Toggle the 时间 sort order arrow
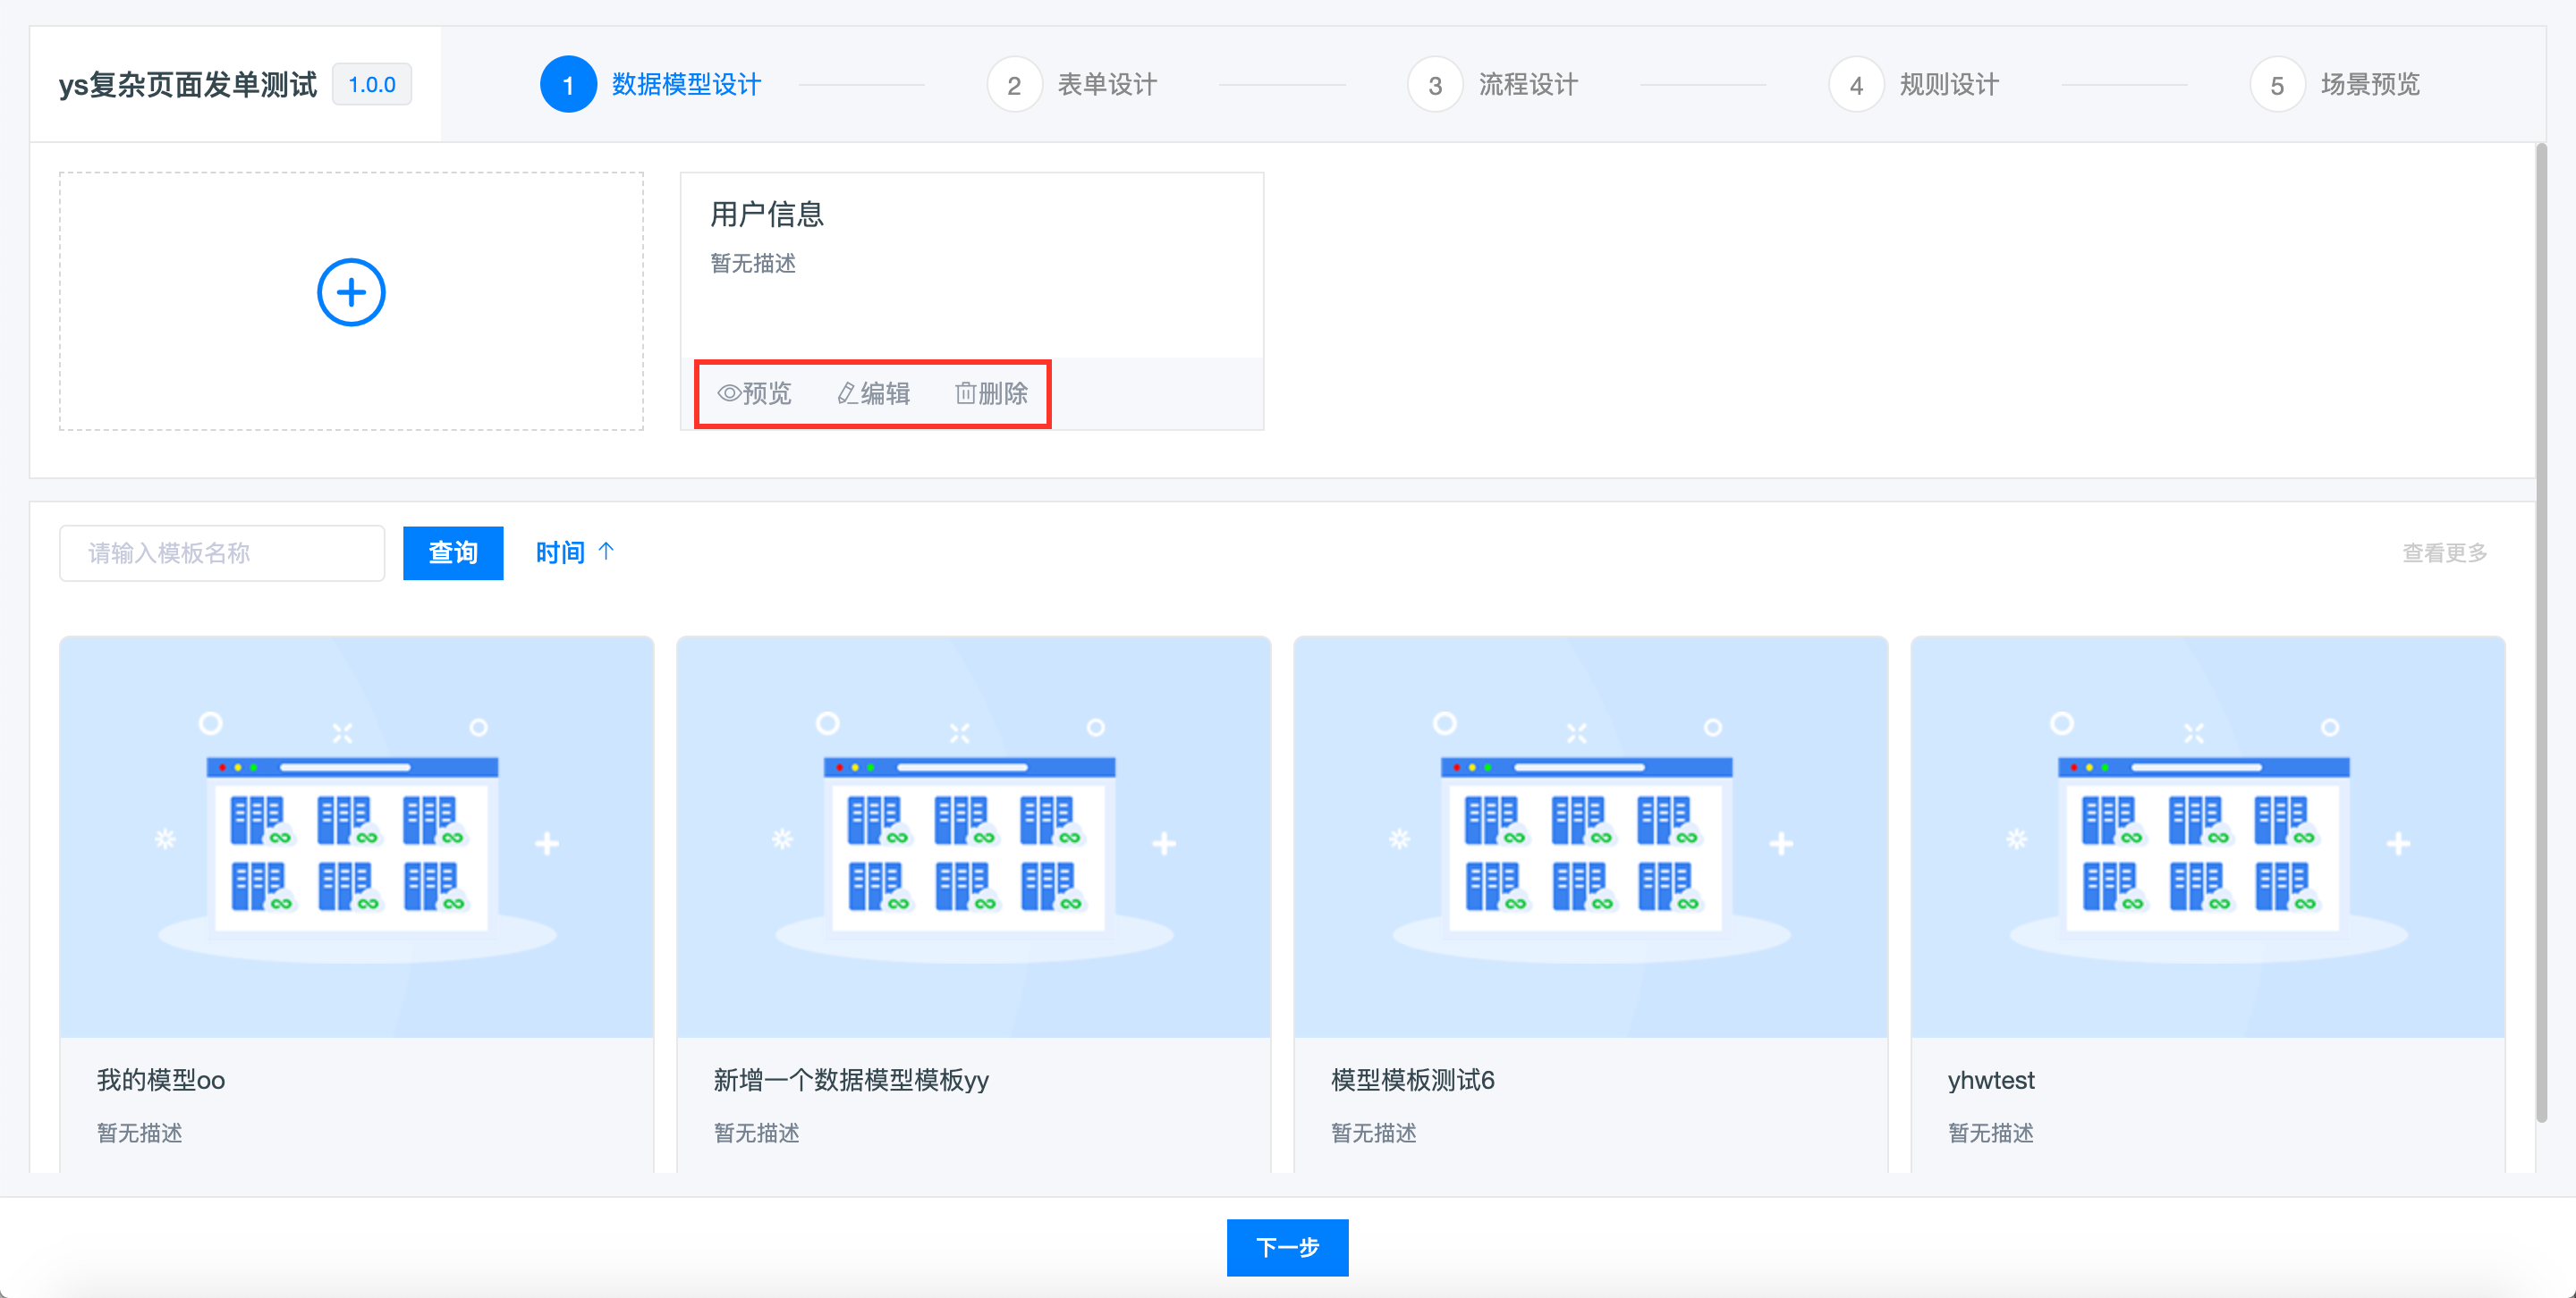Viewport: 2576px width, 1298px height. click(606, 552)
